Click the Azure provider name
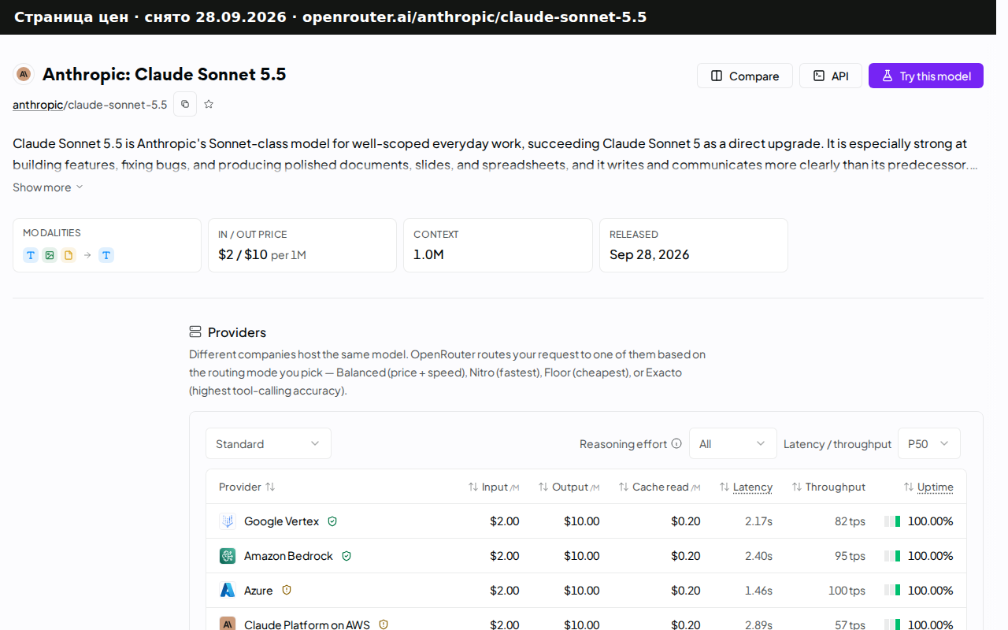The image size is (1008, 630). coord(258,591)
